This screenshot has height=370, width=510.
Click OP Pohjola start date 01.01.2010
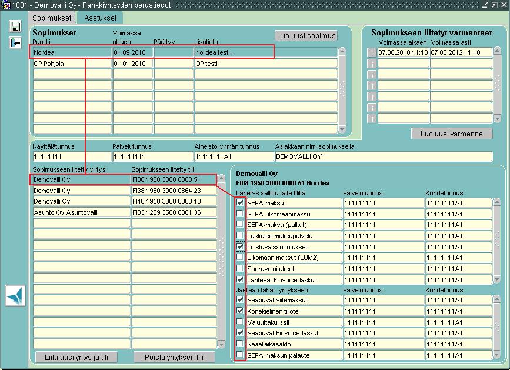tap(133, 64)
